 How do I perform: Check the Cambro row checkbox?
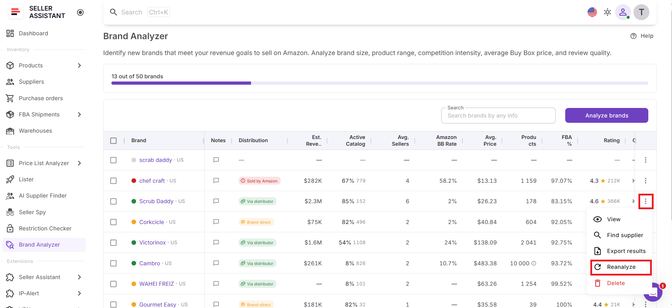tap(113, 263)
